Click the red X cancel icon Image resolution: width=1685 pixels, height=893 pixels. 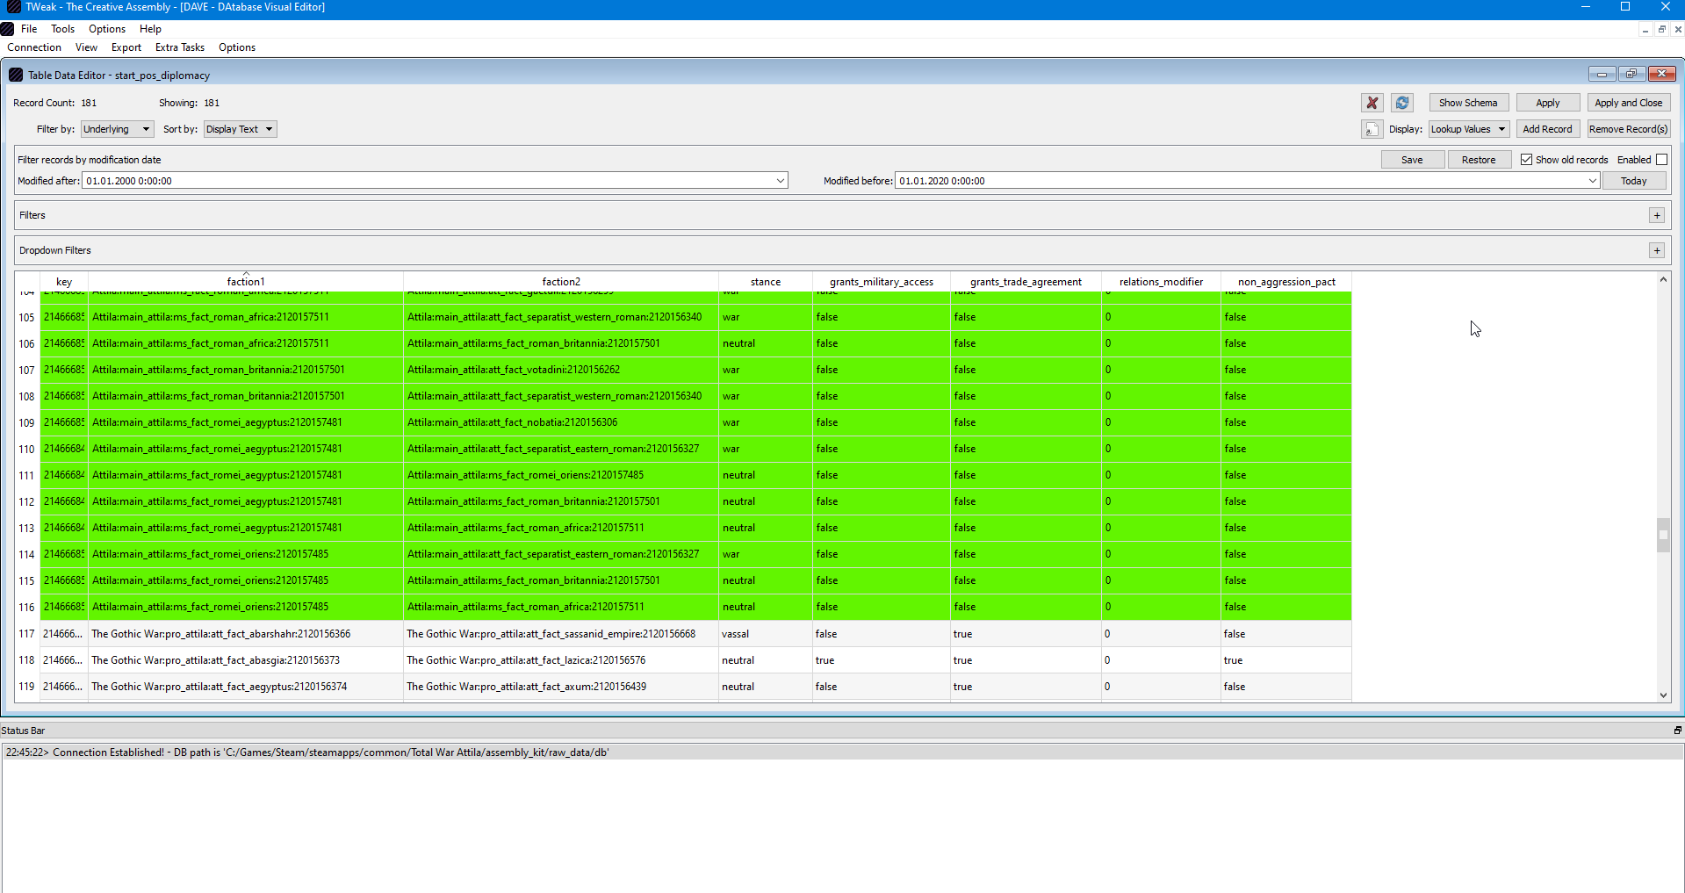click(x=1372, y=103)
